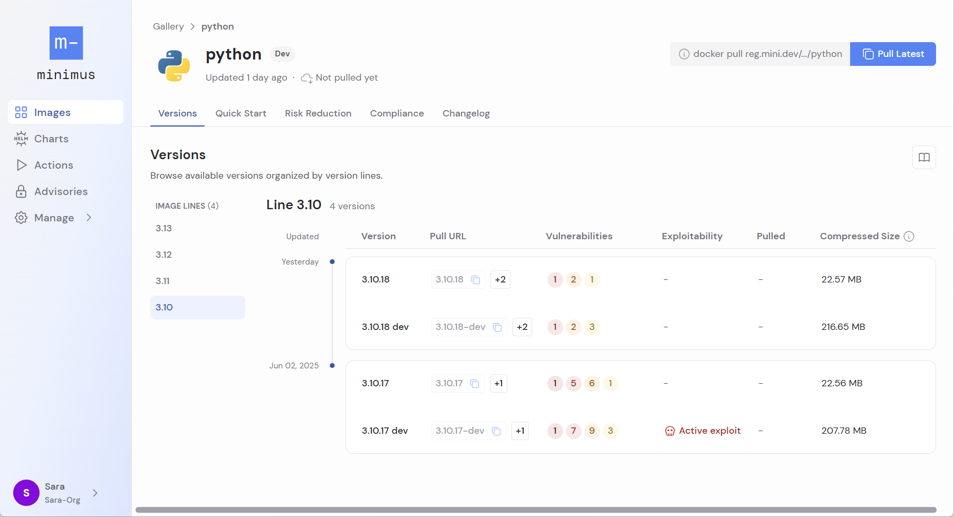
Task: Copy the 3.10.18-dev pull URL
Action: click(497, 327)
